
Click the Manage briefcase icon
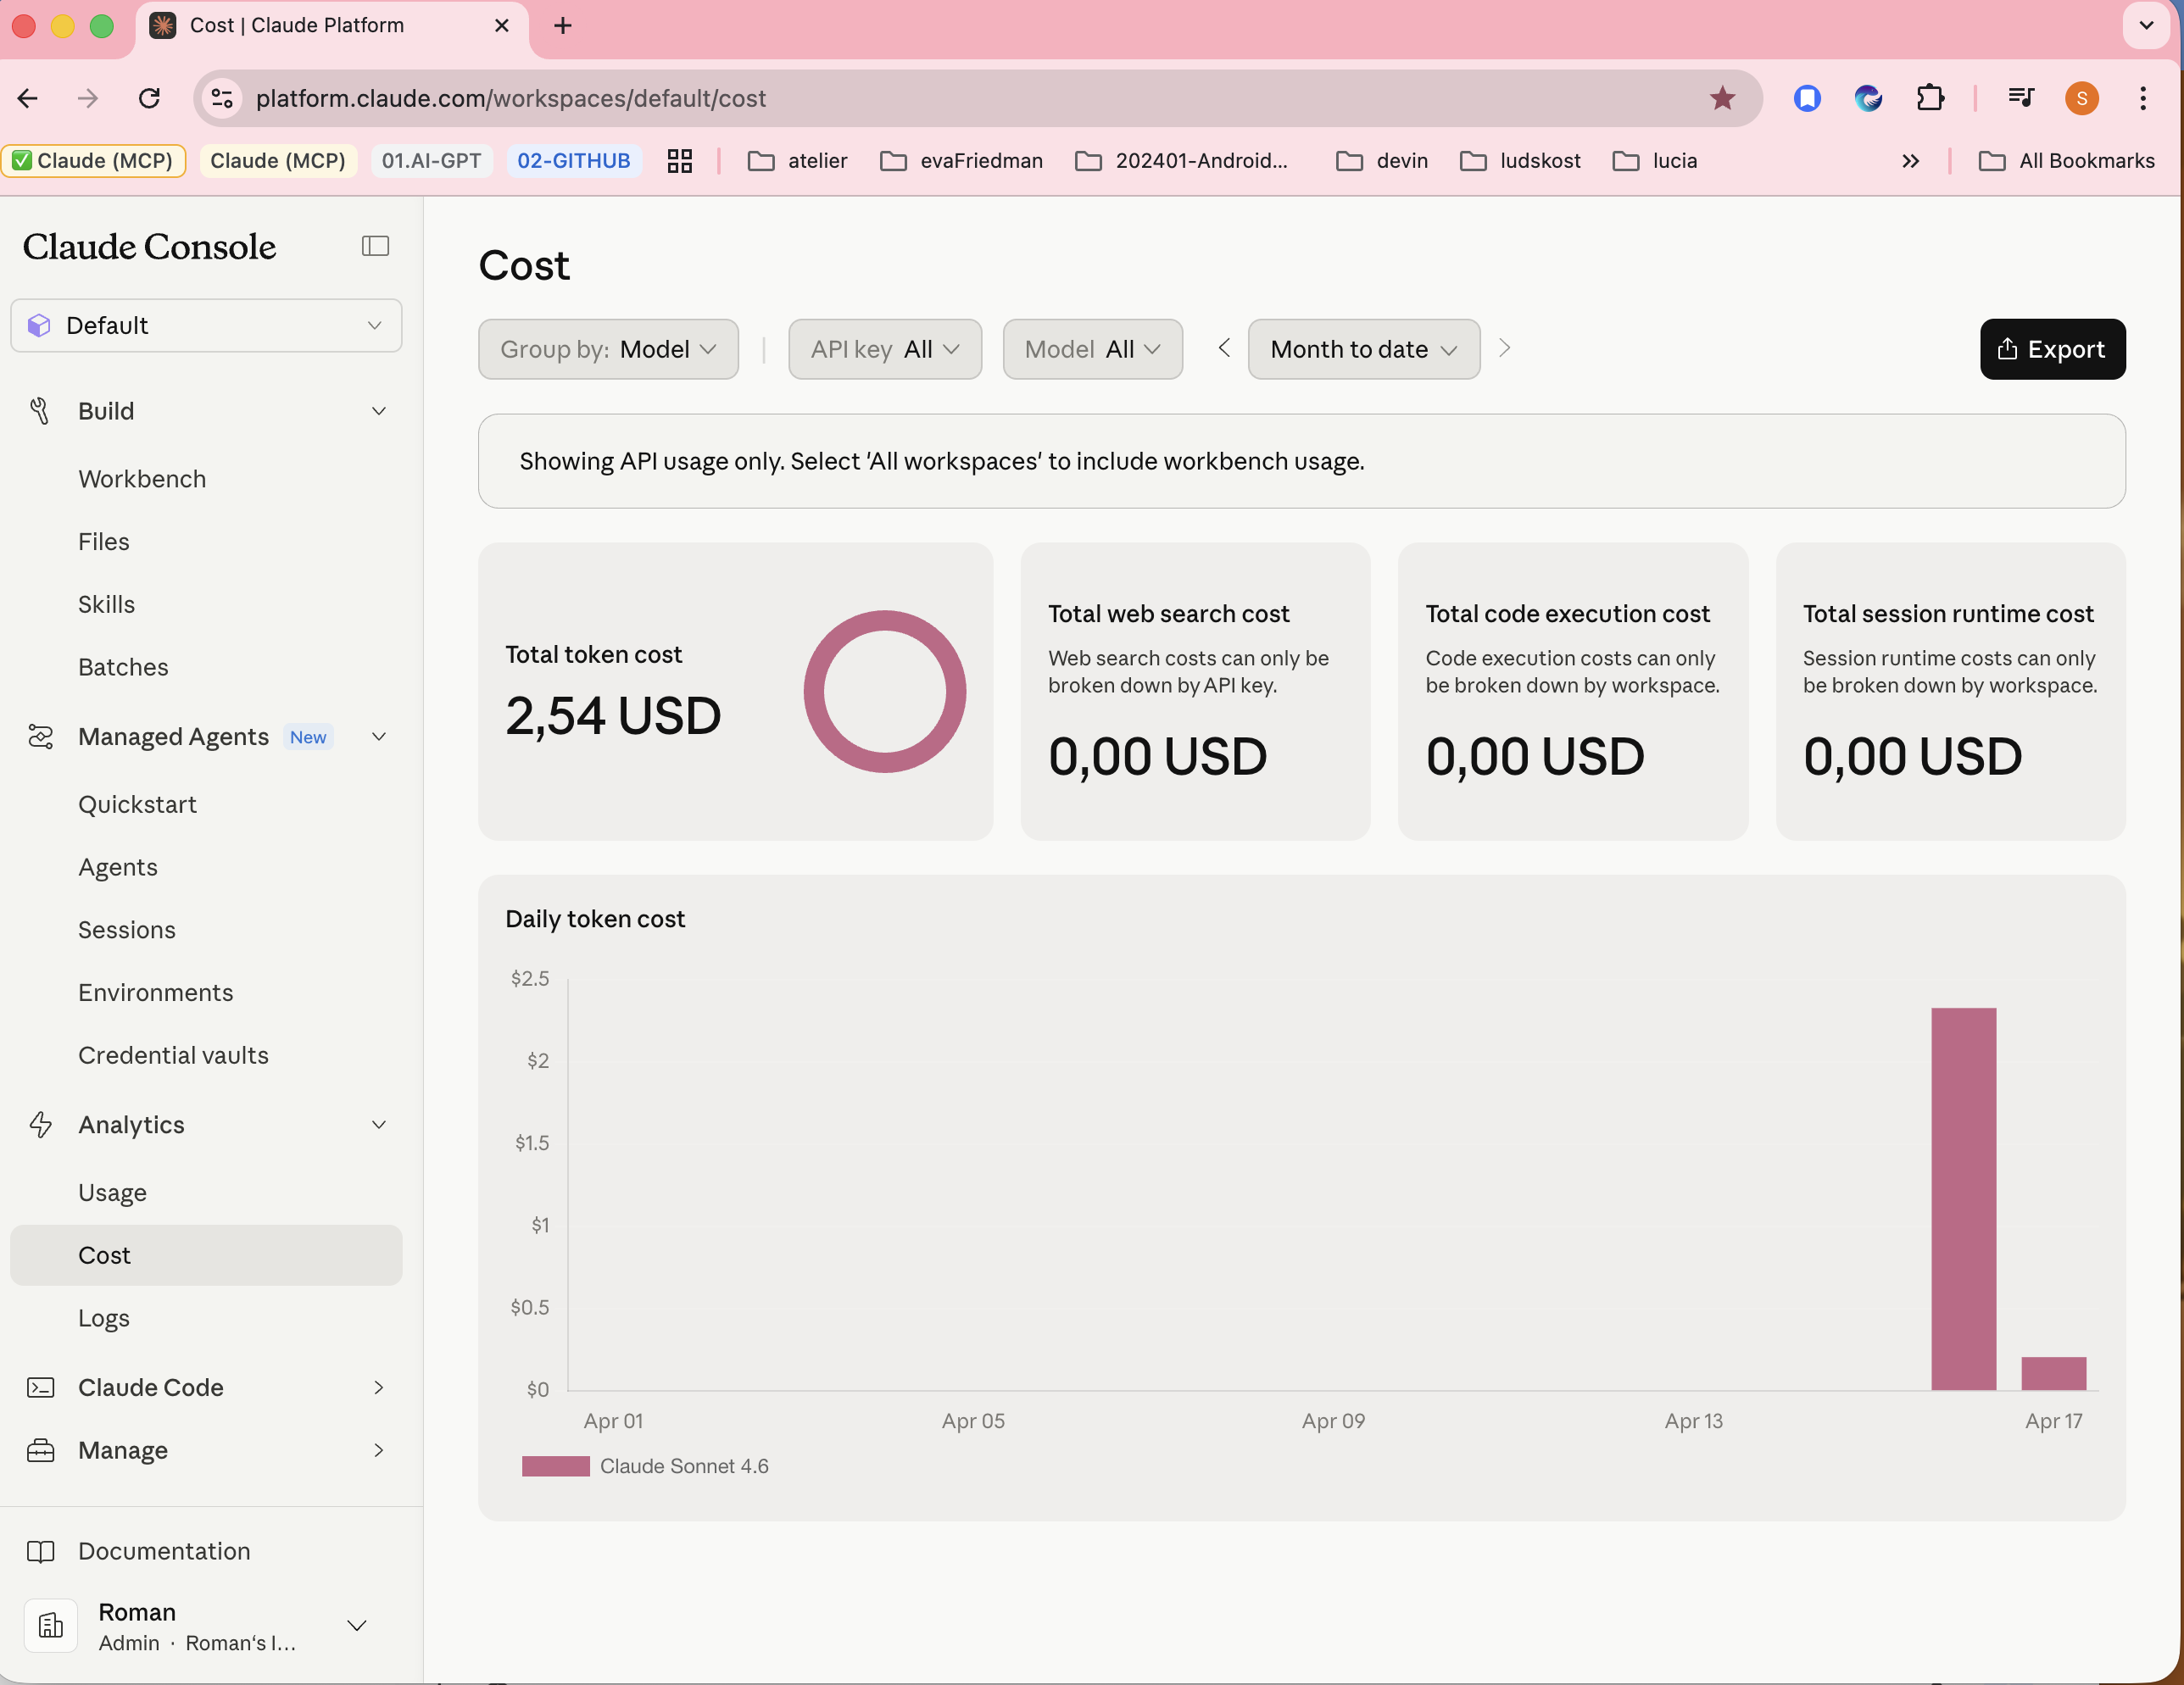(x=40, y=1451)
